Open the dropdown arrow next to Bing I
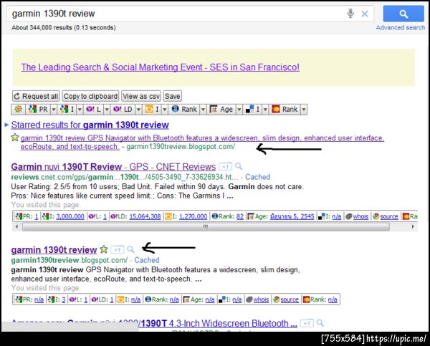Viewport: 430px width, 346px height. tap(165, 110)
